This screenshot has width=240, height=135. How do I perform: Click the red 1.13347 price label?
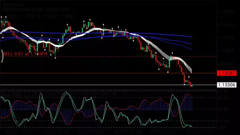click(x=227, y=73)
